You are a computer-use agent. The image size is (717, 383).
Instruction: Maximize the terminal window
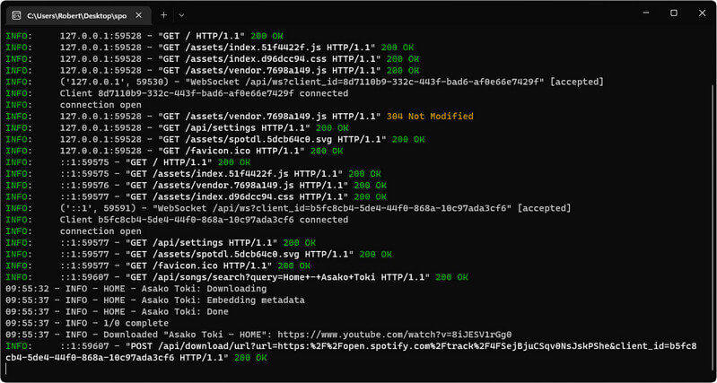pos(674,13)
